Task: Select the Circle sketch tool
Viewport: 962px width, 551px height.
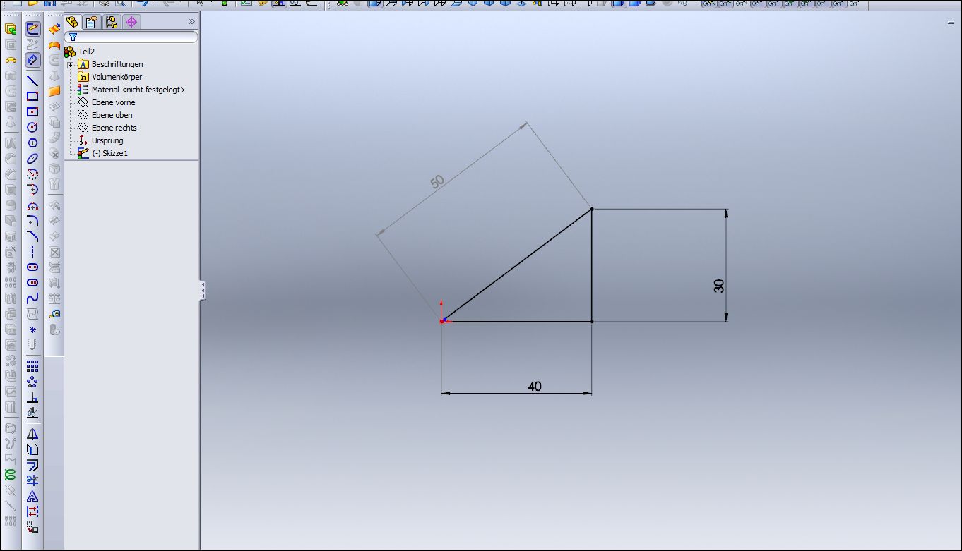Action: [32, 127]
